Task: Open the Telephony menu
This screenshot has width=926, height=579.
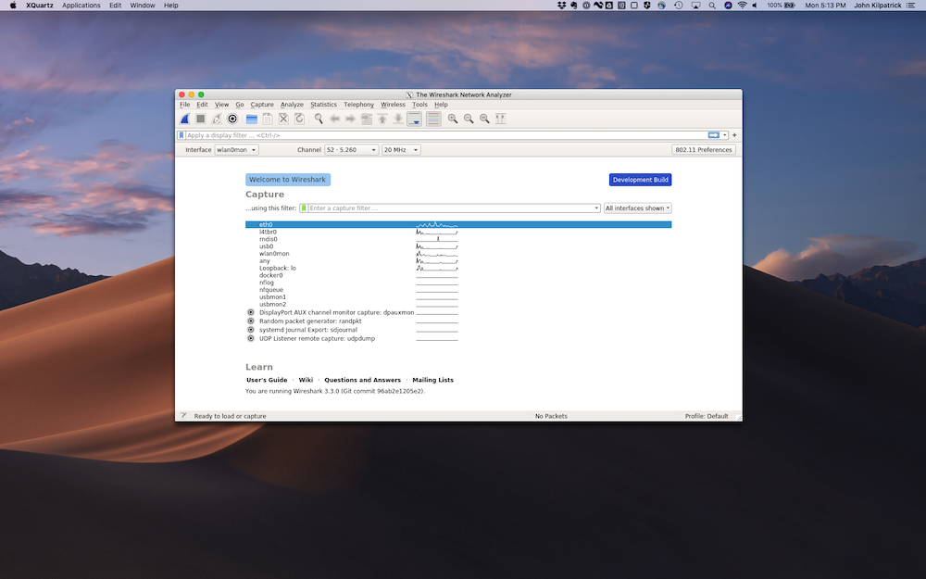Action: [x=358, y=105]
